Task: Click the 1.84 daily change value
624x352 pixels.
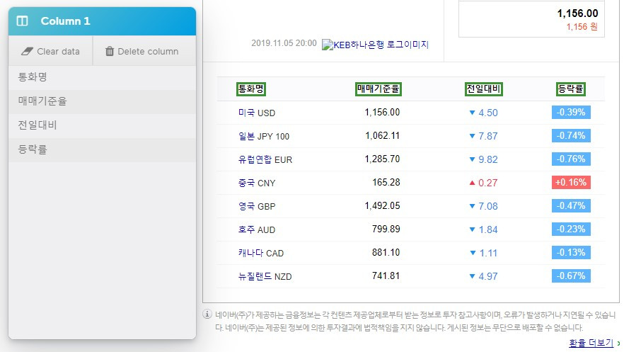Action: [x=488, y=229]
